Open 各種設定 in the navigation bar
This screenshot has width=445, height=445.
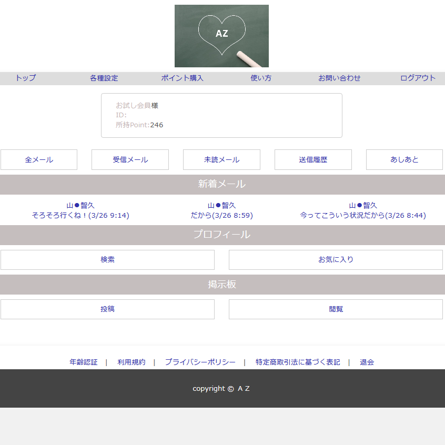pyautogui.click(x=104, y=78)
